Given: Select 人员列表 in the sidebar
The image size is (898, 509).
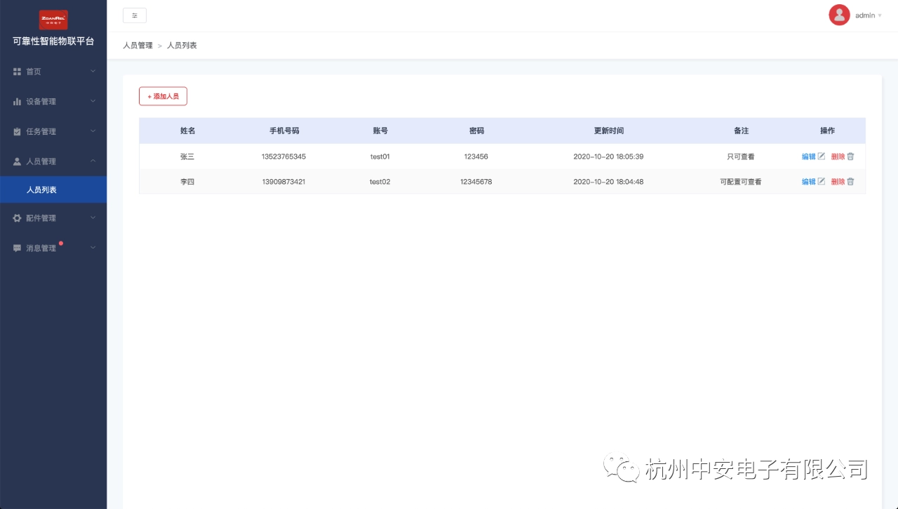Looking at the screenshot, I should pyautogui.click(x=41, y=190).
